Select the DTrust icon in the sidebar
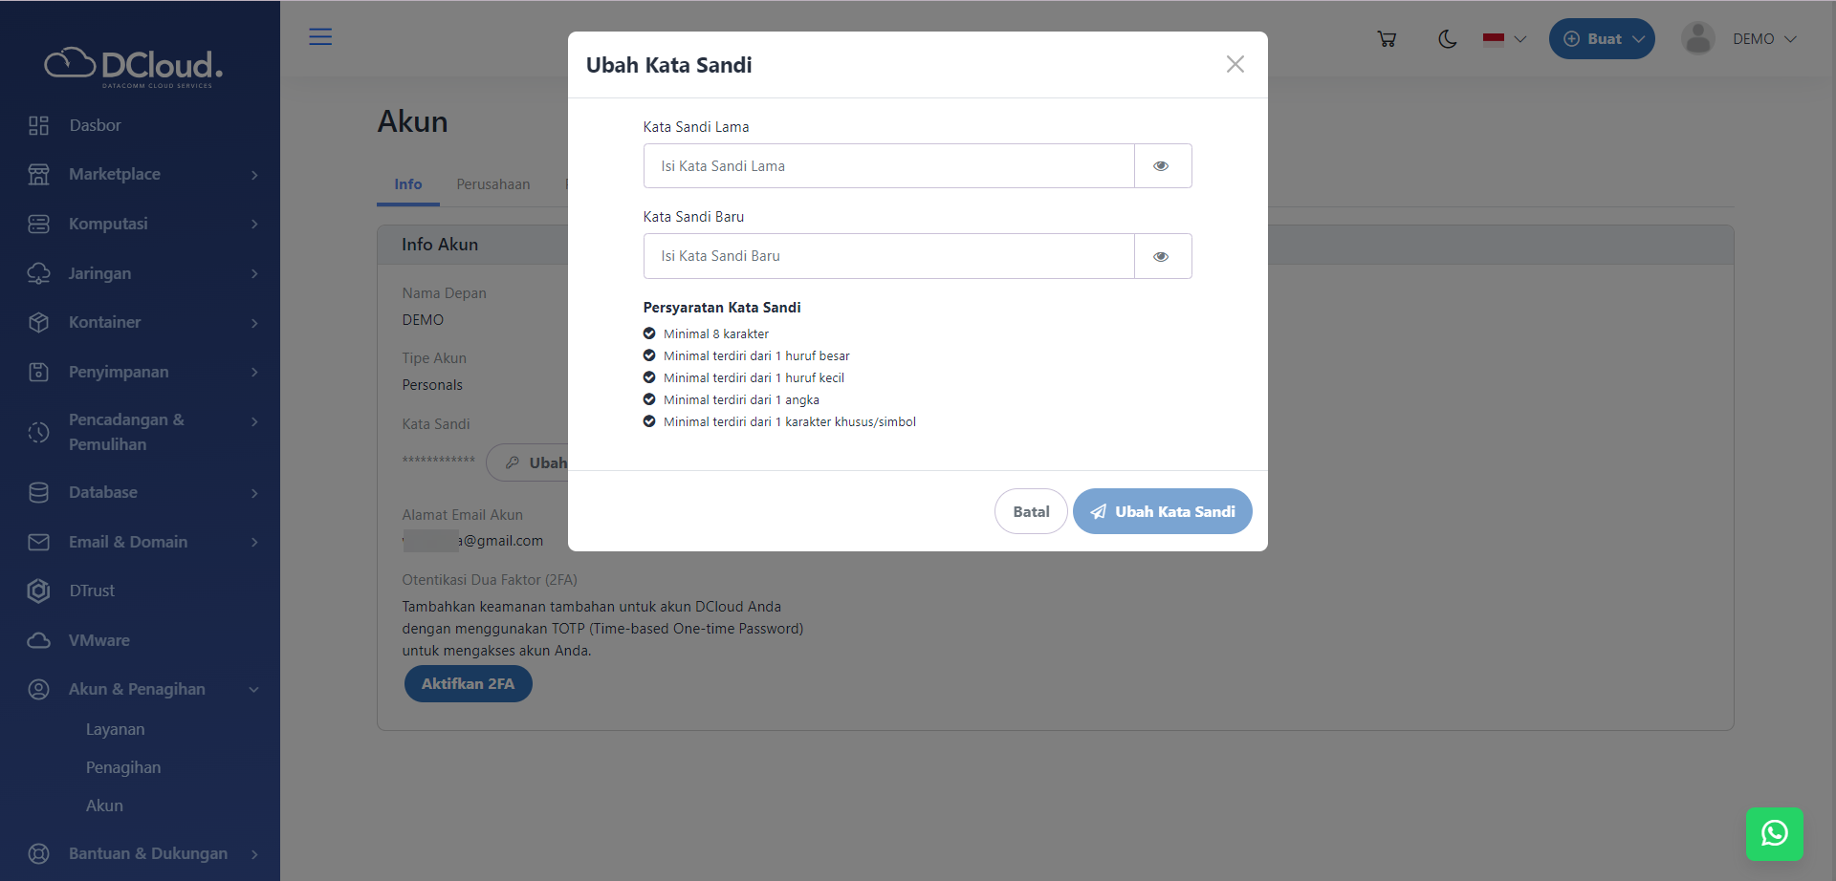Image resolution: width=1836 pixels, height=881 pixels. (x=38, y=591)
